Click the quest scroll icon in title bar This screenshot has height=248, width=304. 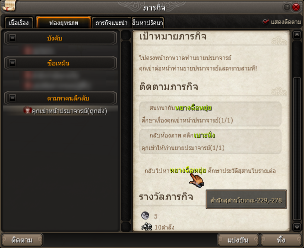(x=8, y=5)
